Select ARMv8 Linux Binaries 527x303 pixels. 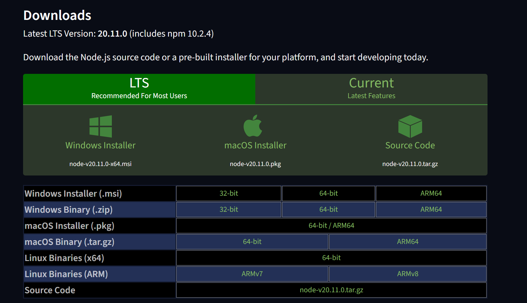tap(408, 274)
